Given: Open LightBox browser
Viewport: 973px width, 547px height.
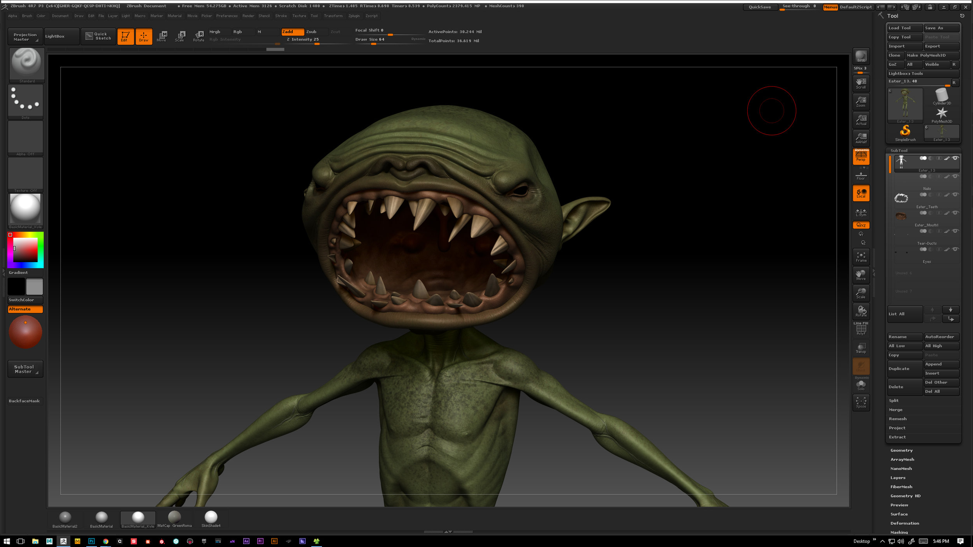Looking at the screenshot, I should coord(62,37).
